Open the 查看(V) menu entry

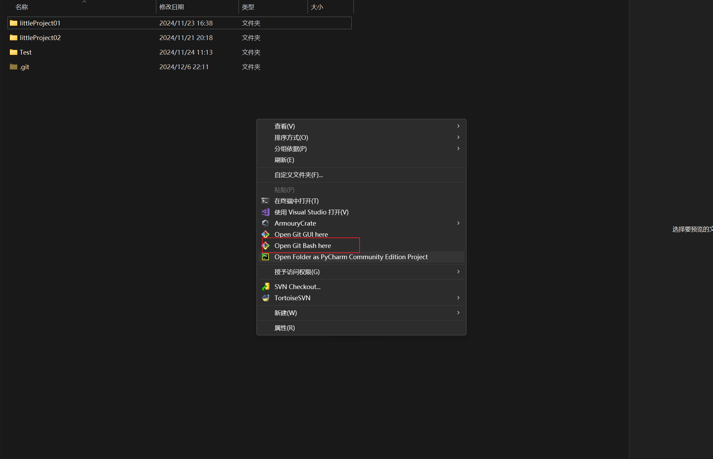pyautogui.click(x=361, y=126)
